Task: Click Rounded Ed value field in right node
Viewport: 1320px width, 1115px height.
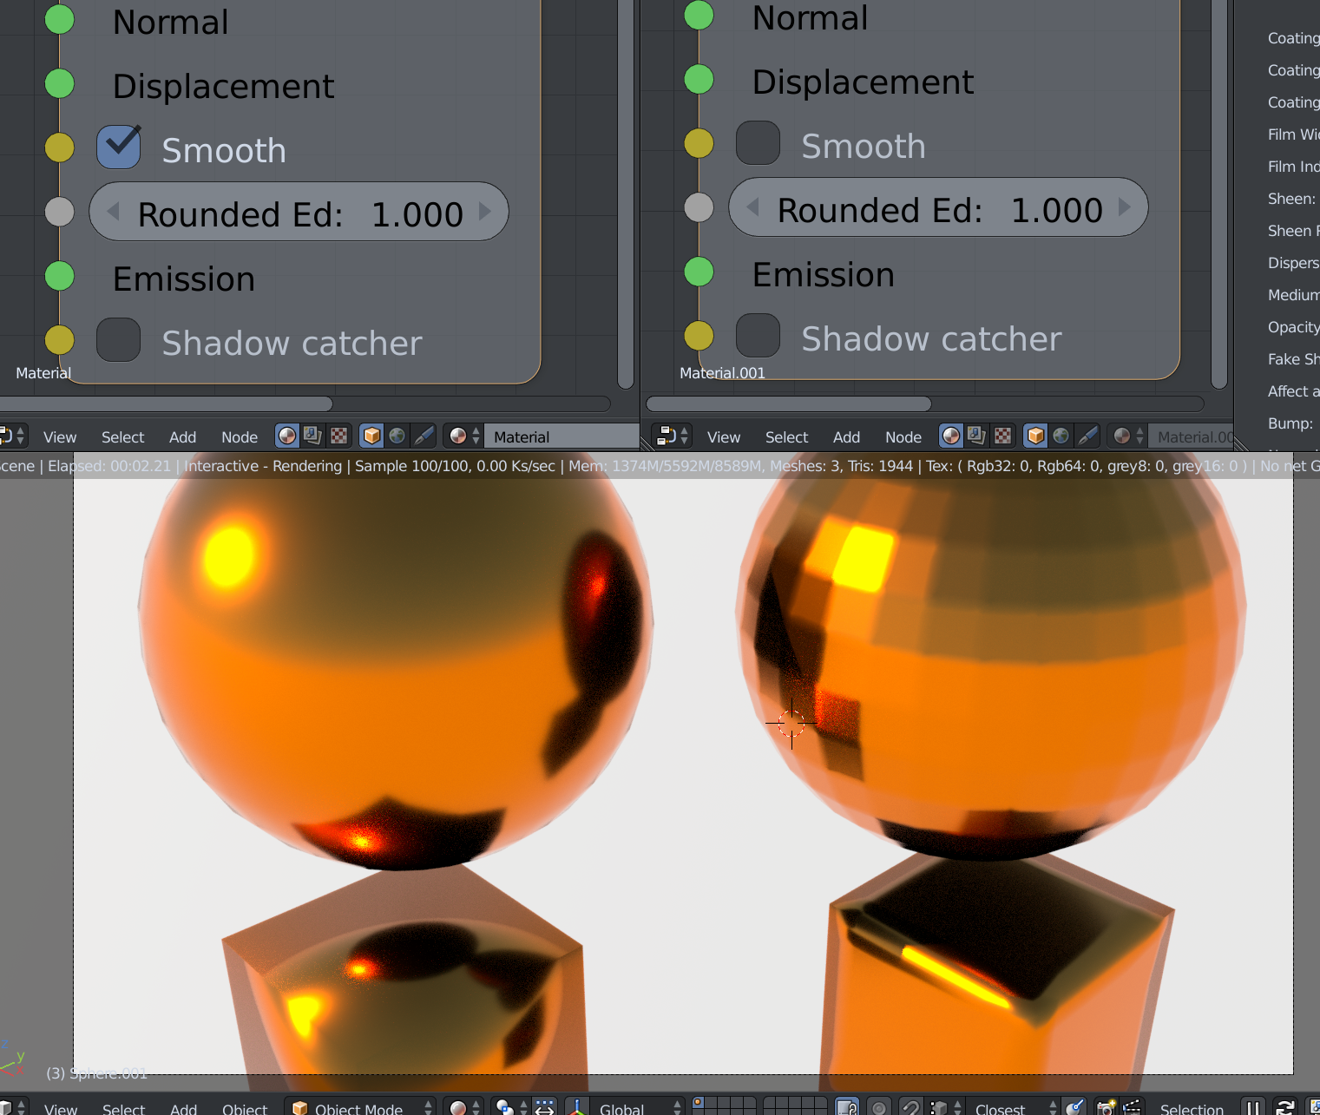Action: (x=938, y=207)
